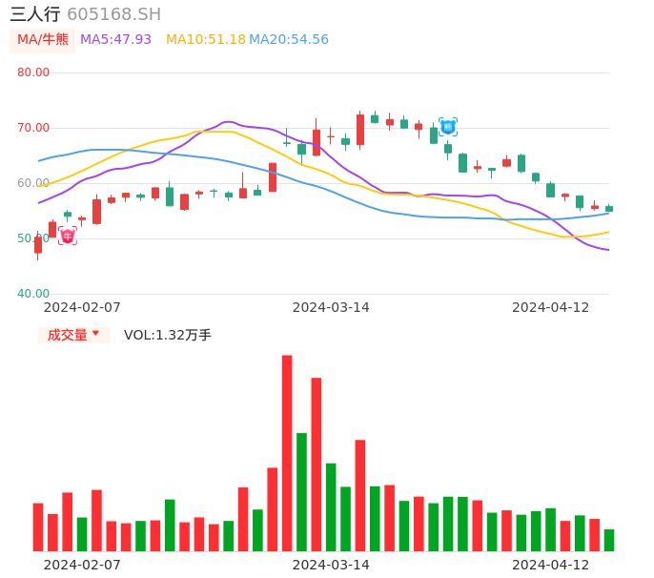Click the blue bear (熊) marker icon
Image resolution: width=654 pixels, height=578 pixels.
tap(448, 127)
